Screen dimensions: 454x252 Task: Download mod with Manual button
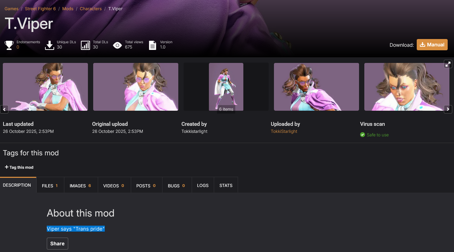click(432, 45)
